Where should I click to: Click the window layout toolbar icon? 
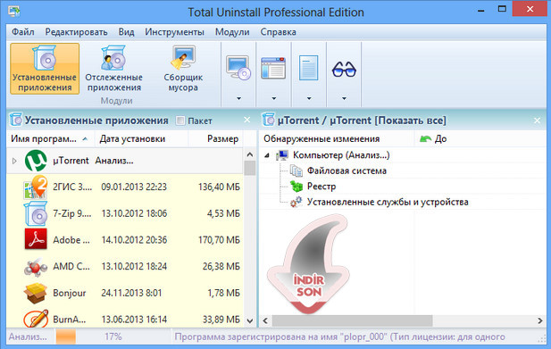coord(273,68)
